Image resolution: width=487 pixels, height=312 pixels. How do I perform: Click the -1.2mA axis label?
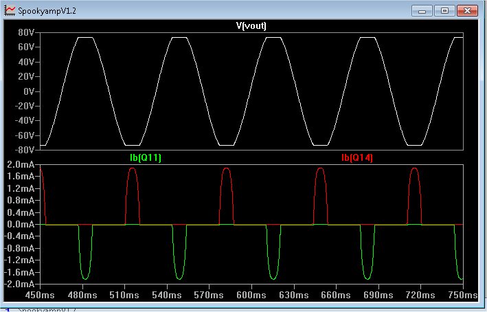coord(19,260)
